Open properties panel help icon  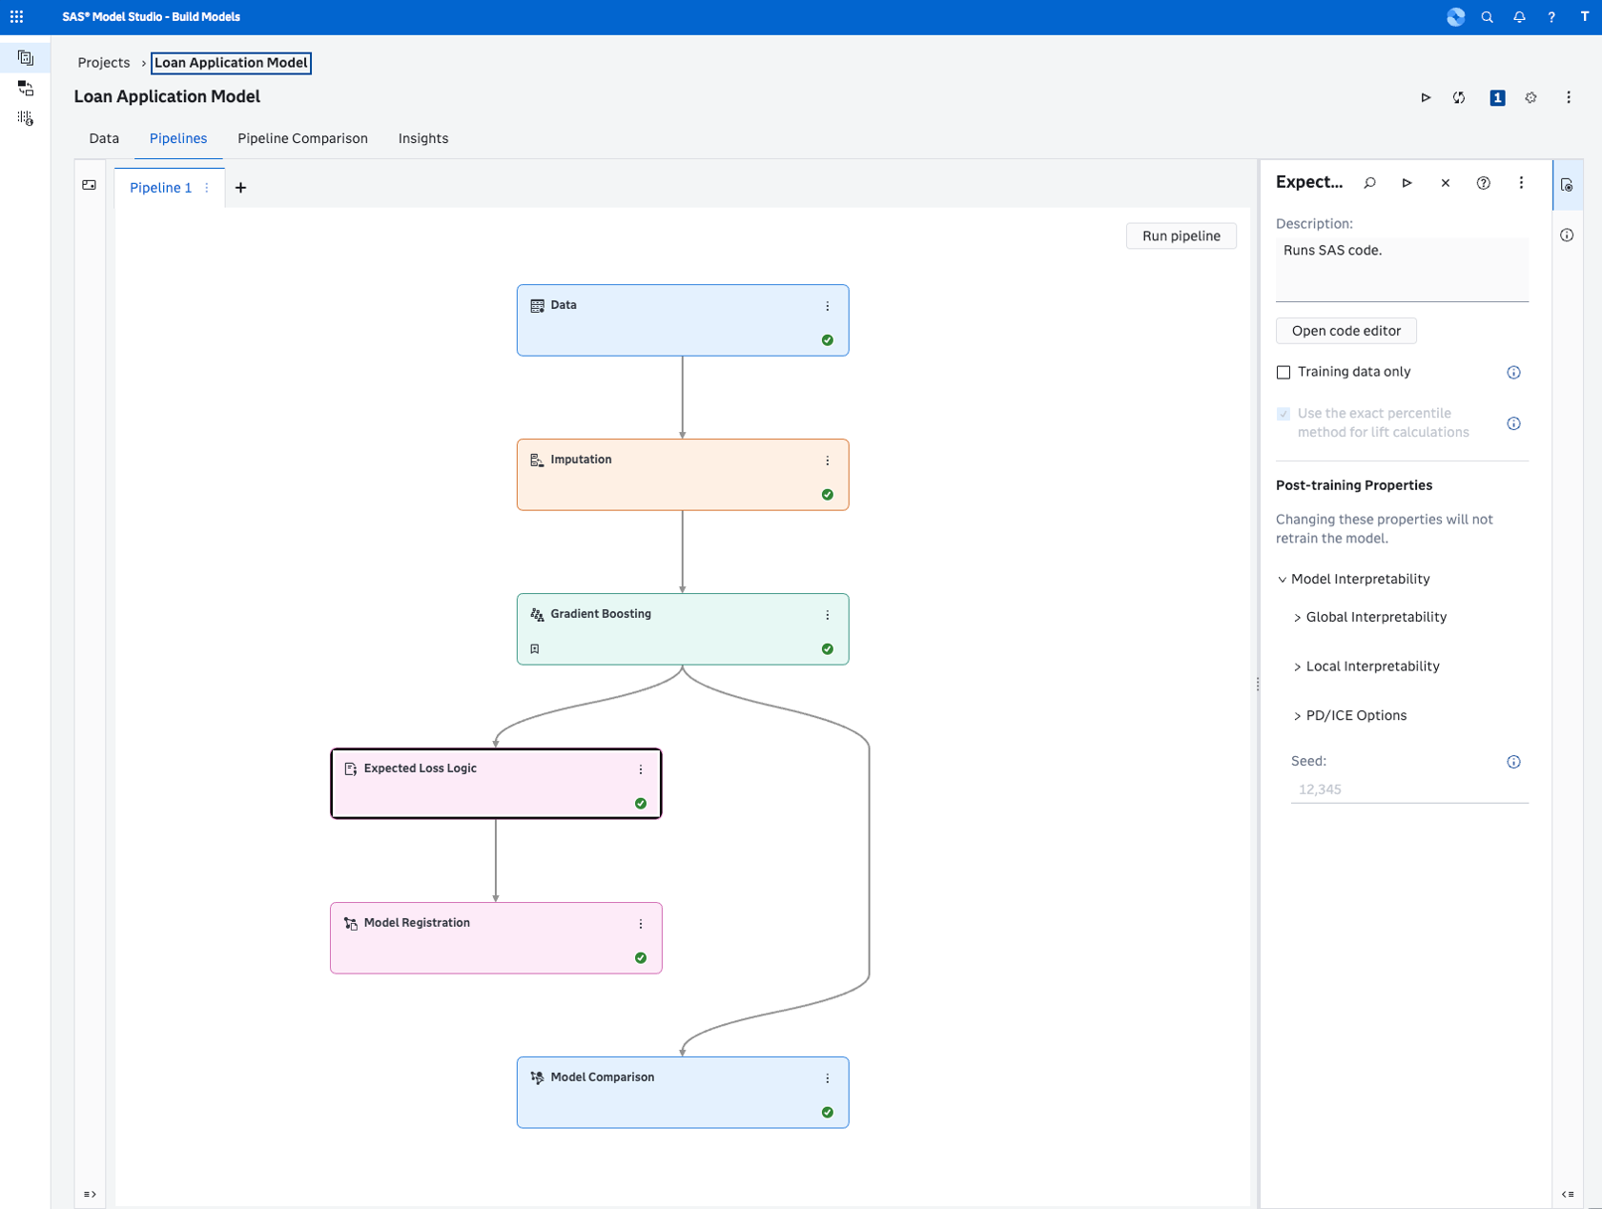[x=1483, y=183]
